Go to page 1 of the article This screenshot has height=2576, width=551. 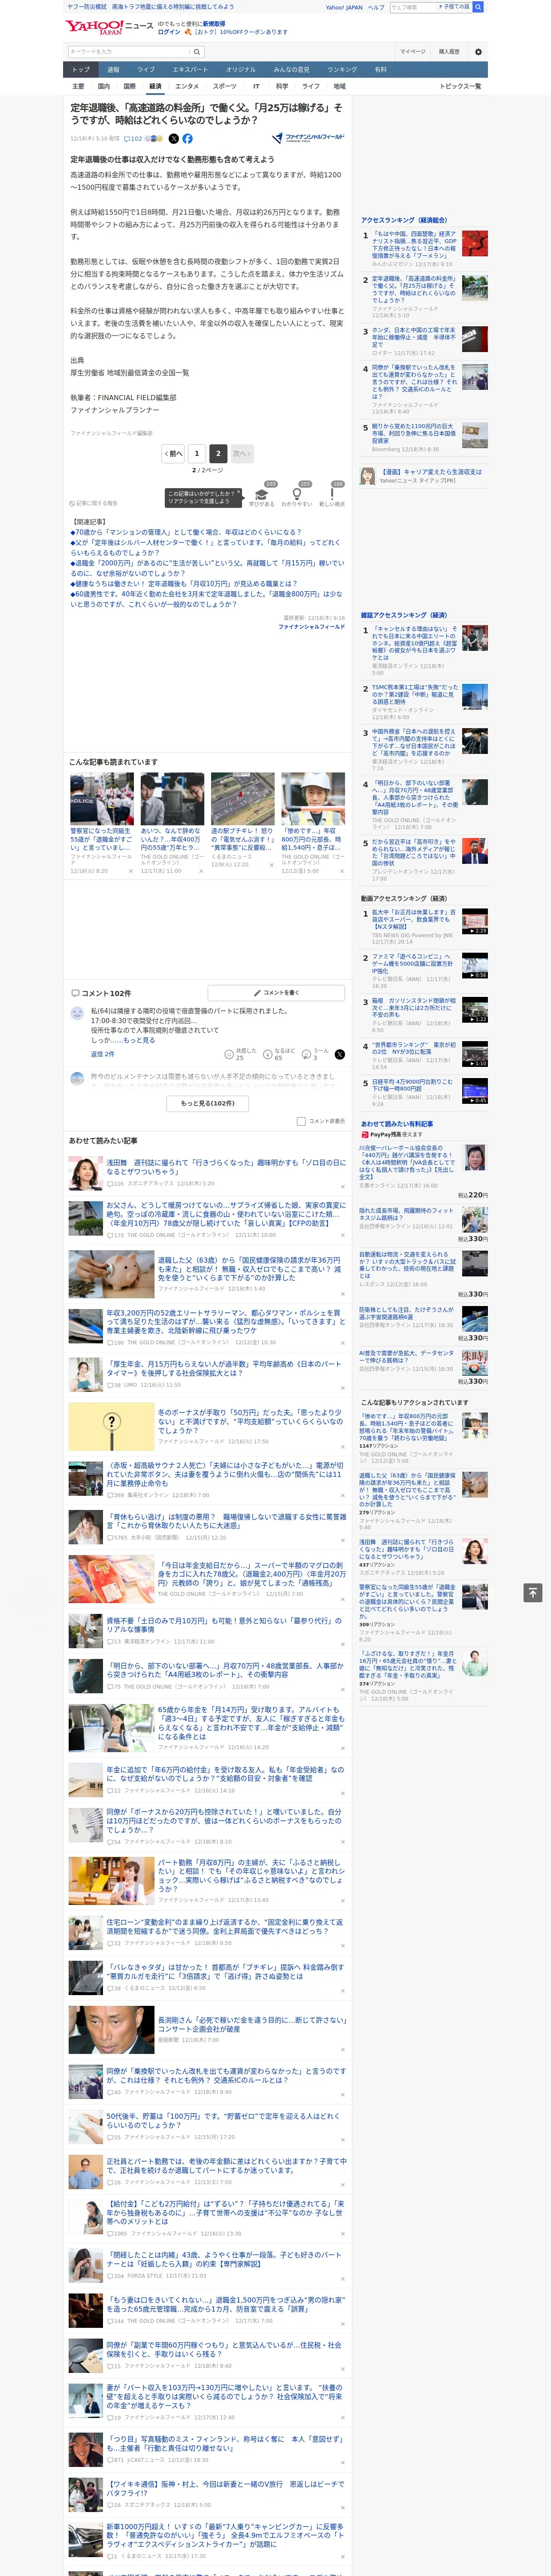coord(197,453)
